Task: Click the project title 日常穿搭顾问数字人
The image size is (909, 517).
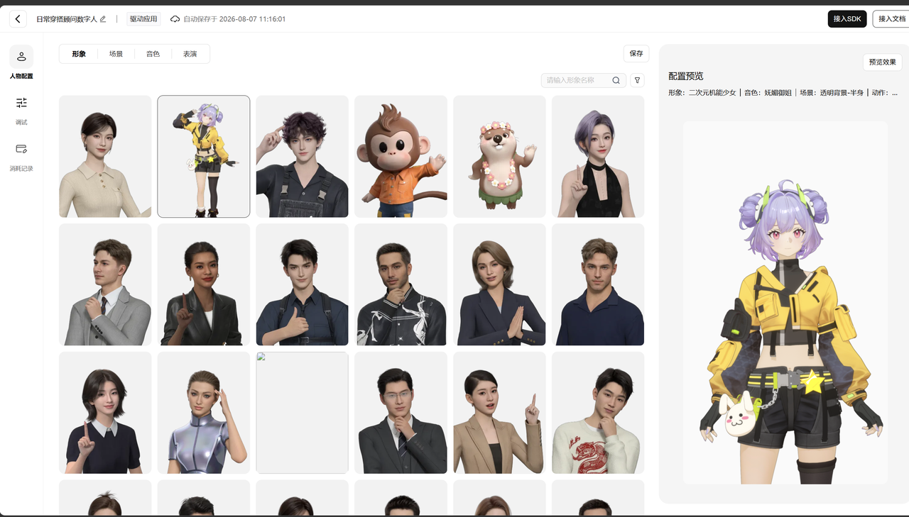Action: click(67, 19)
